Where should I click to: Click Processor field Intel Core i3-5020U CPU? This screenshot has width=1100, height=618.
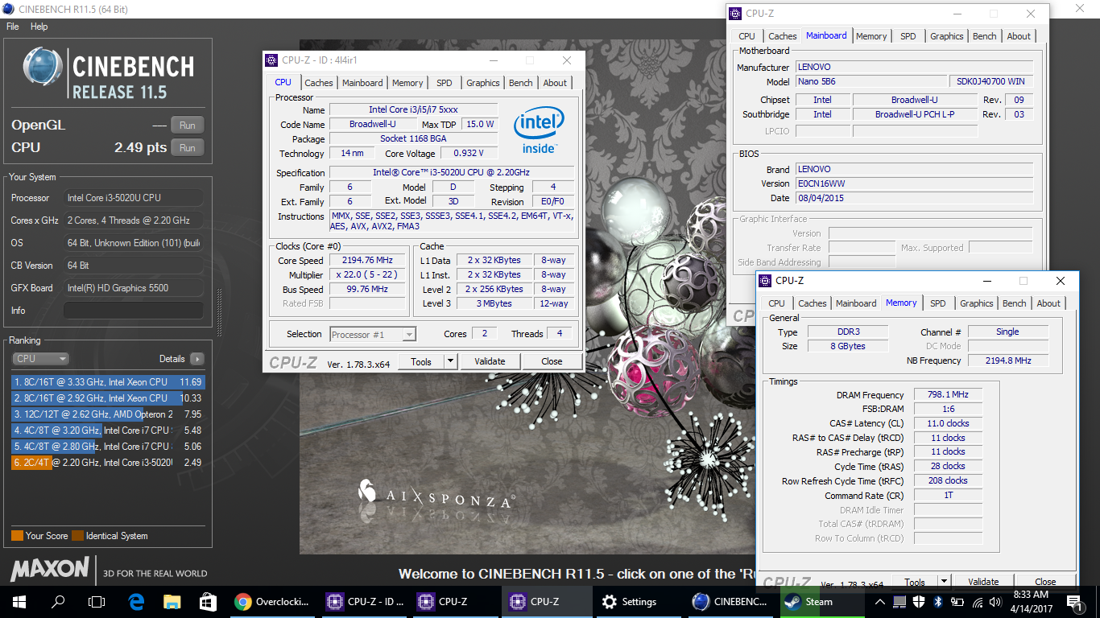tap(133, 198)
